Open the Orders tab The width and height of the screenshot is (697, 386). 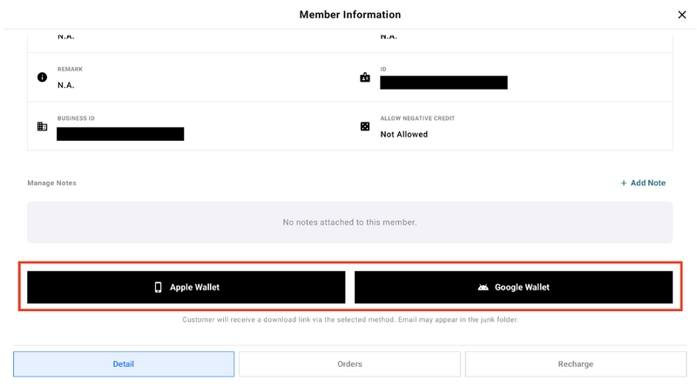pos(350,364)
